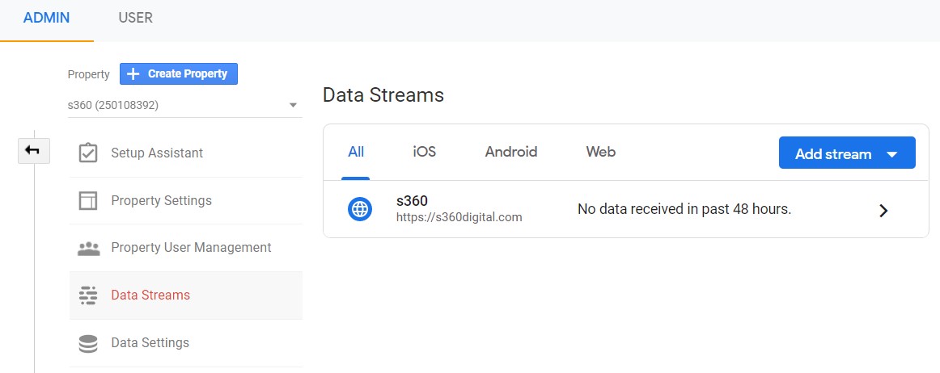Click the Property label above selector
This screenshot has width=940, height=373.
[89, 74]
